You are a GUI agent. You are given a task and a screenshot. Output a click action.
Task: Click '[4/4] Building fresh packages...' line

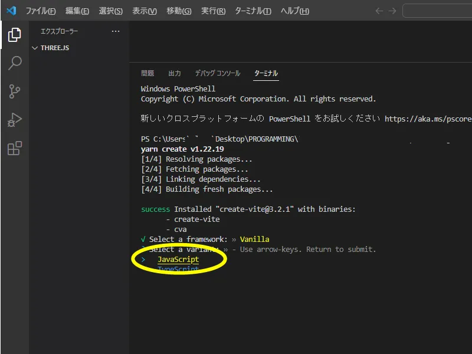tap(207, 189)
